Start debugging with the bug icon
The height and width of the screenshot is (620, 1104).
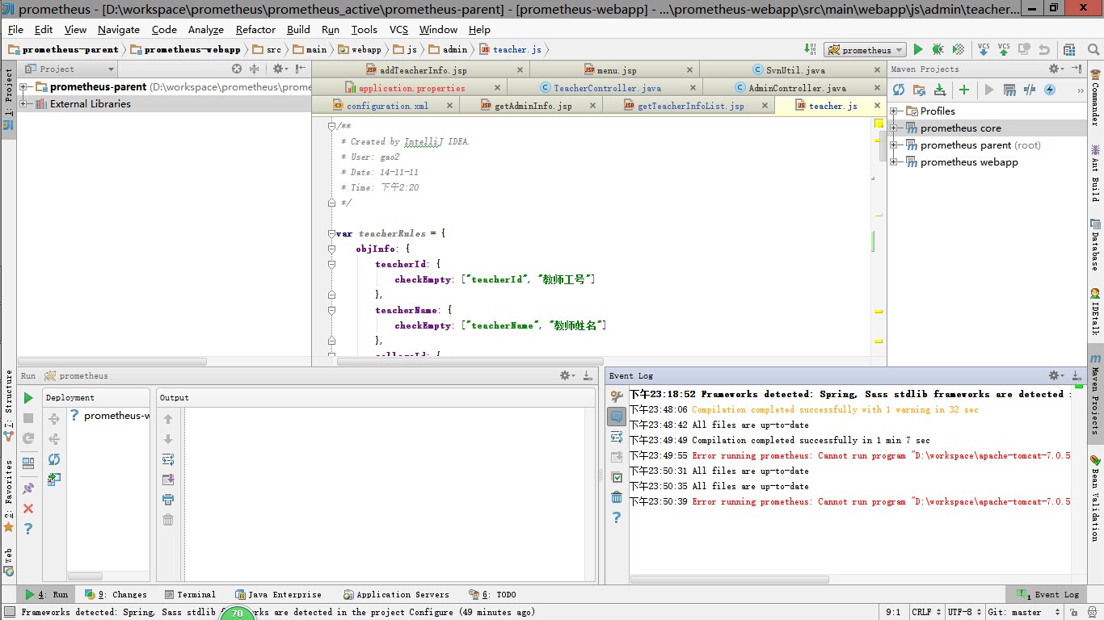click(x=938, y=50)
